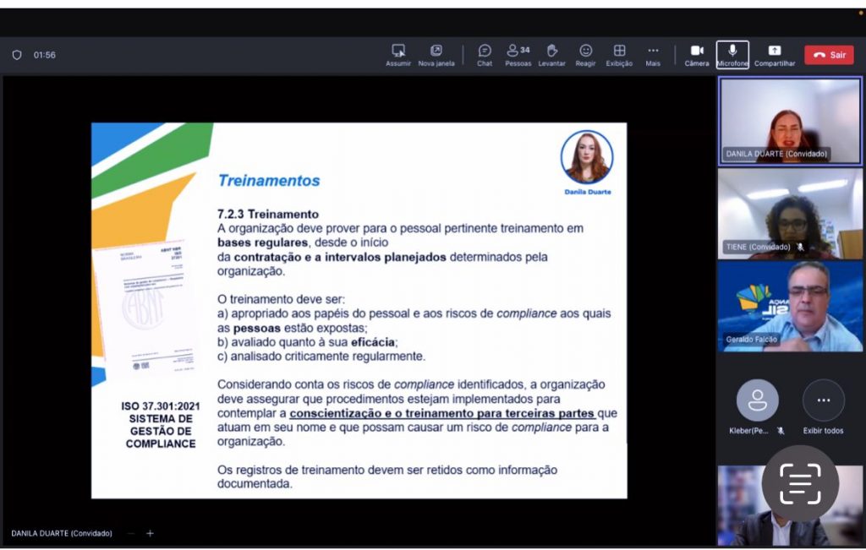
Task: Click the Assumir (take control) icon
Action: point(398,51)
